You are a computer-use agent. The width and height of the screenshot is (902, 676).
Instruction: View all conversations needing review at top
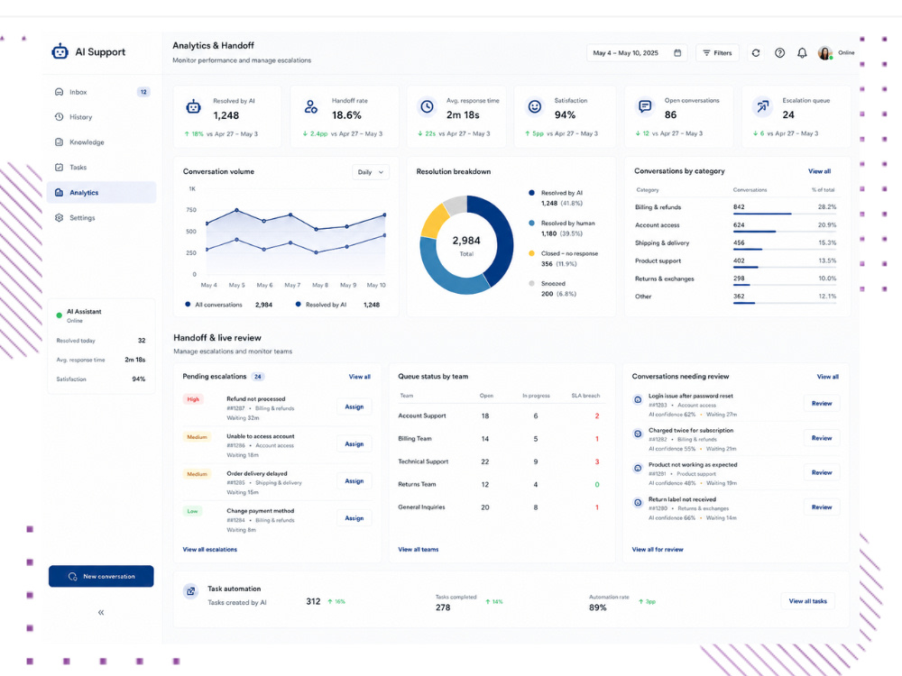click(828, 377)
